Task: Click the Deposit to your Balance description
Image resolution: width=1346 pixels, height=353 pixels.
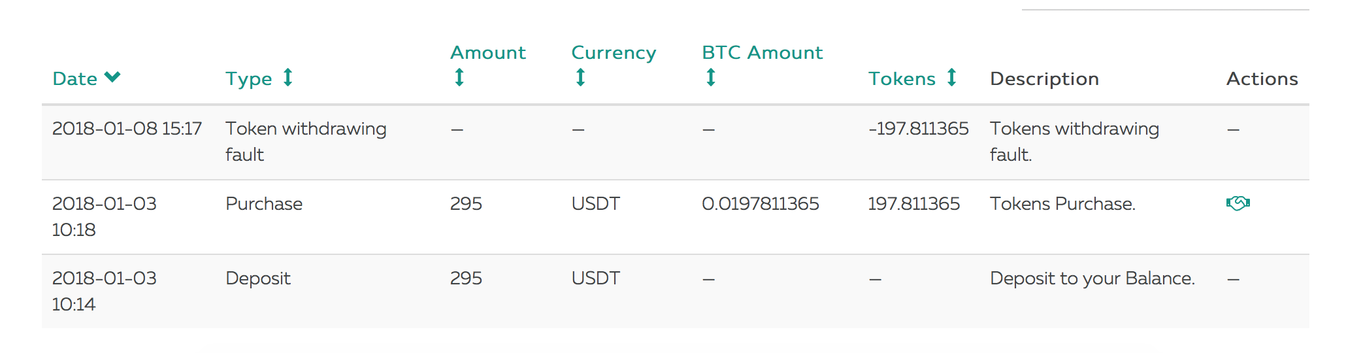Action: (x=1092, y=278)
